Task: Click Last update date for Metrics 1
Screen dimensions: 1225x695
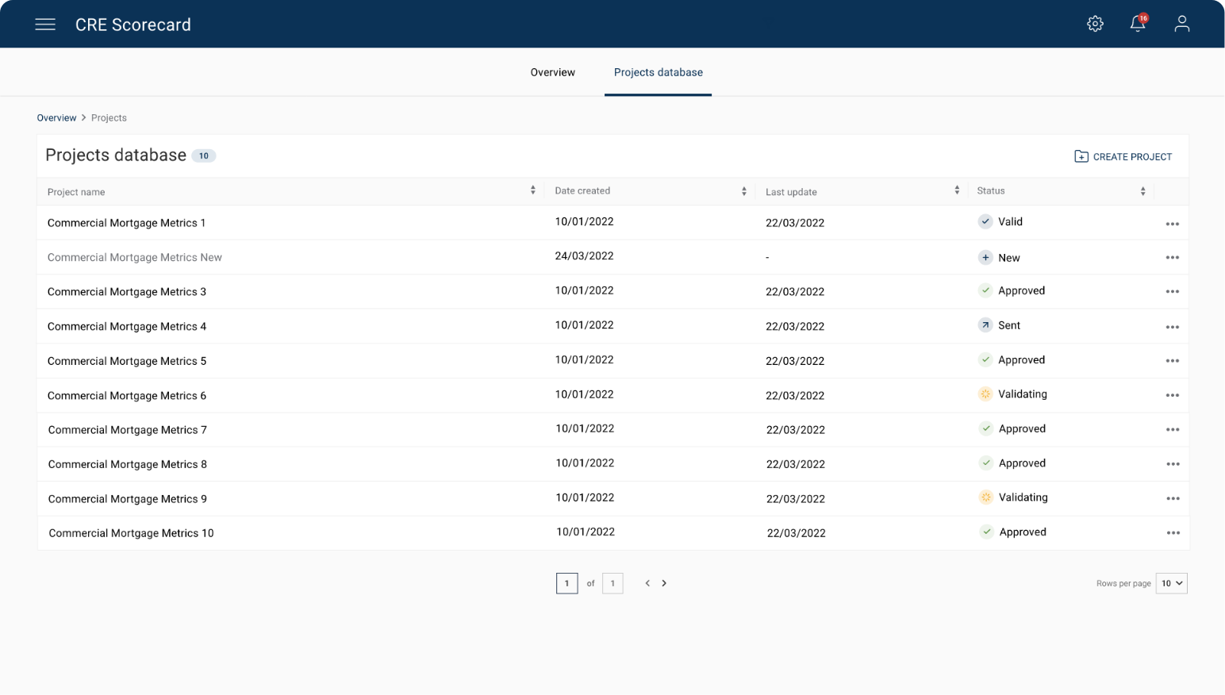Action: 795,223
